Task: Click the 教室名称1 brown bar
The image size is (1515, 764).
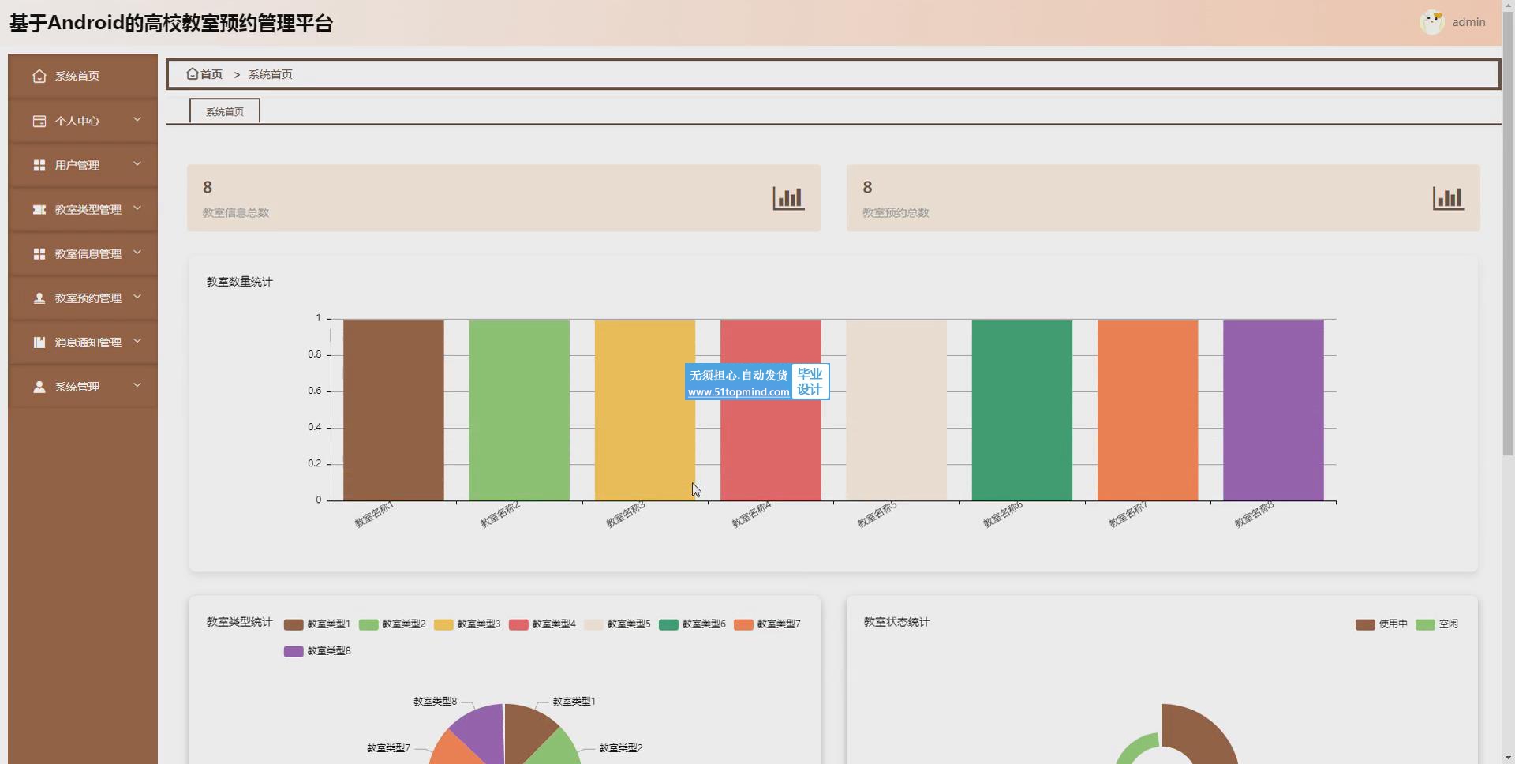Action: coord(394,410)
